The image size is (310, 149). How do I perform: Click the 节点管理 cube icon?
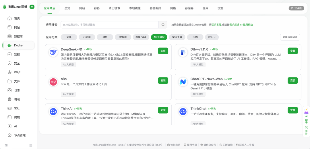tap(9, 135)
